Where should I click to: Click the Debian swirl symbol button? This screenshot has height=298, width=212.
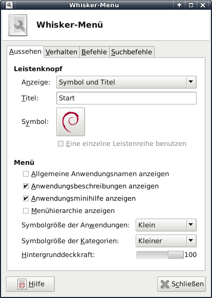pyautogui.click(x=71, y=122)
